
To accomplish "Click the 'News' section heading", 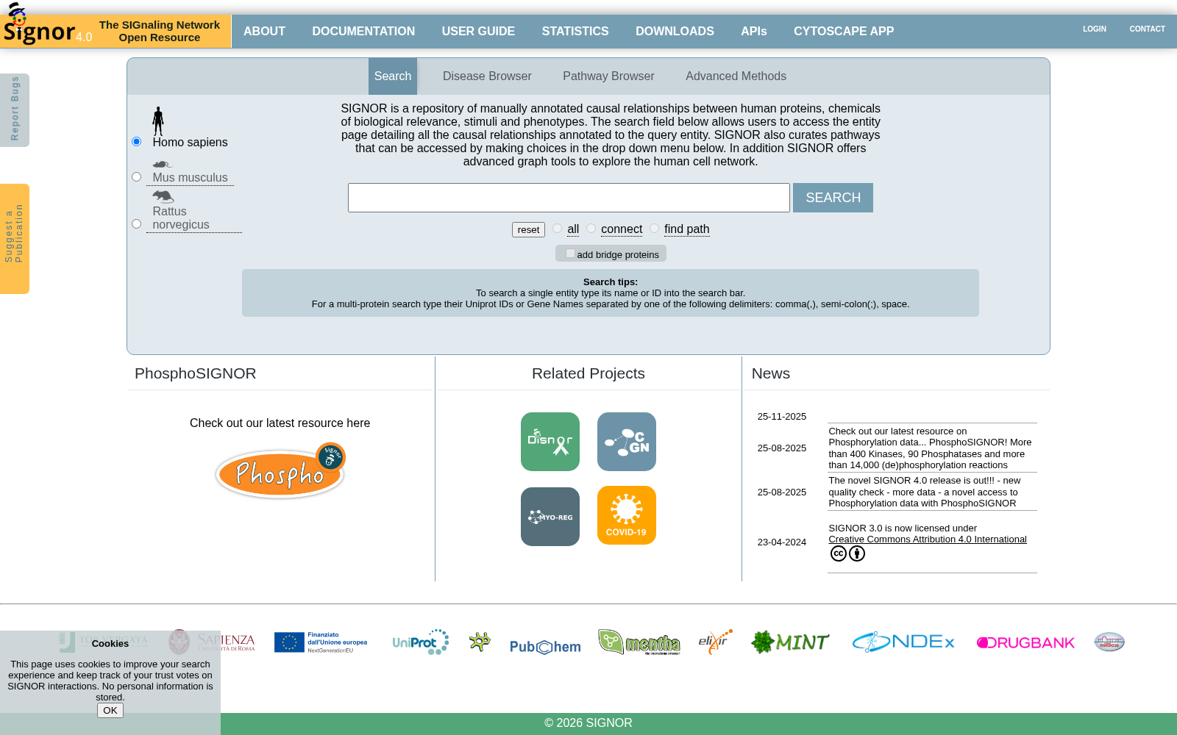I will click(x=771, y=373).
